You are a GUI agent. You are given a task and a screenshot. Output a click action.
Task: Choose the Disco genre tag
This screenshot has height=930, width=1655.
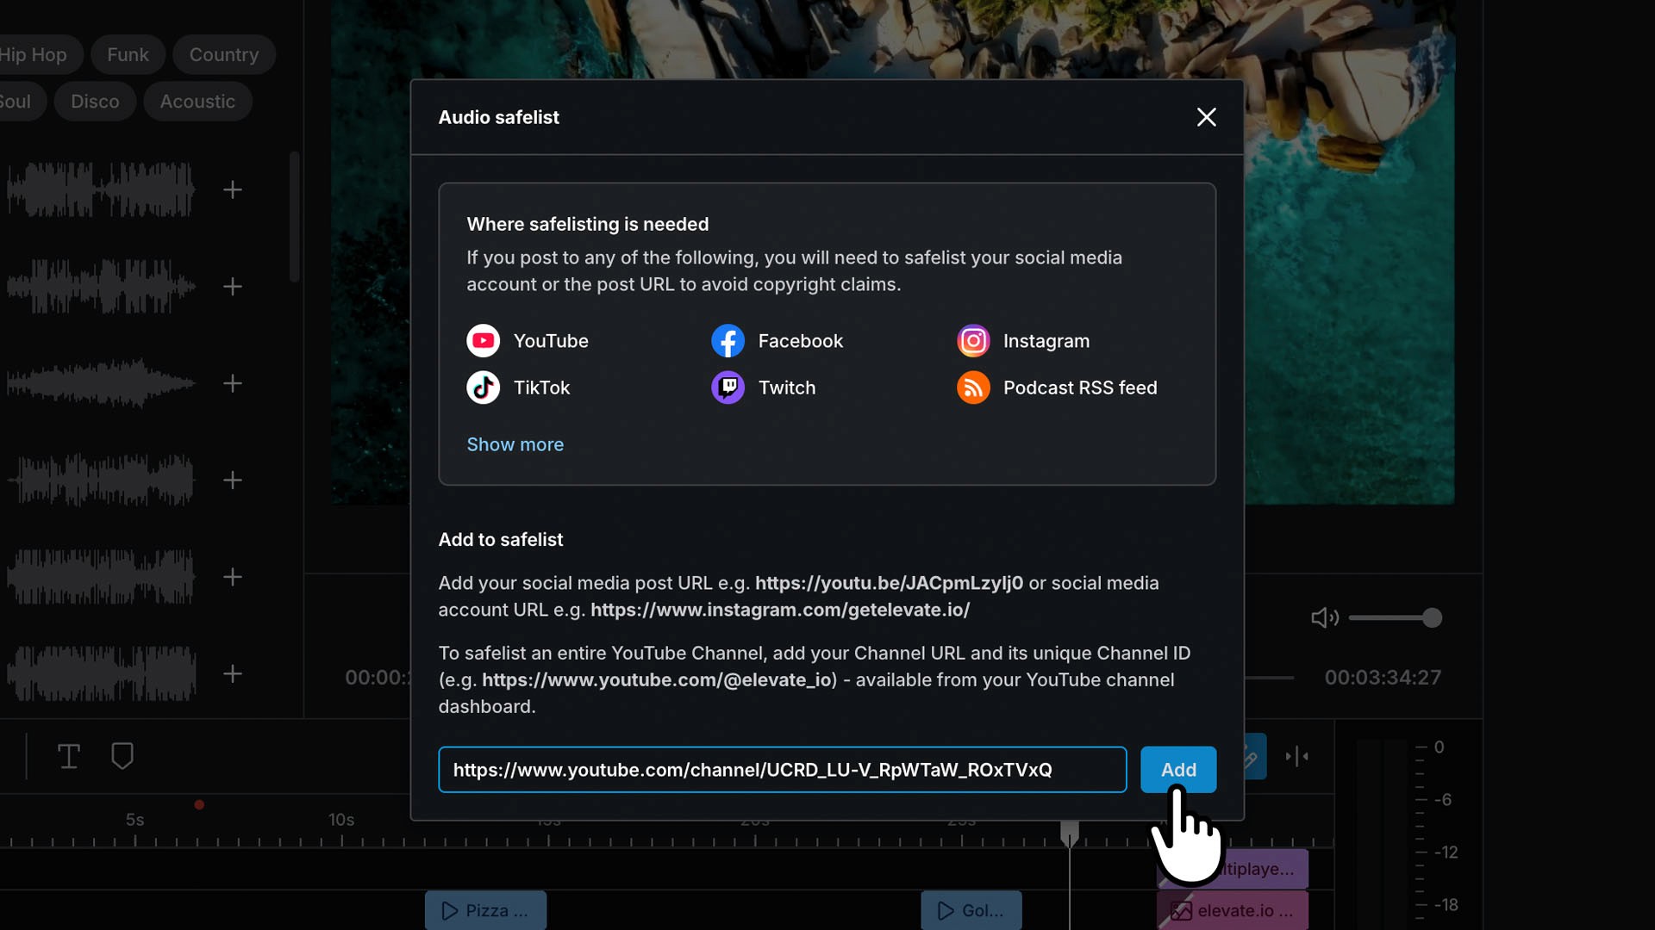point(95,101)
